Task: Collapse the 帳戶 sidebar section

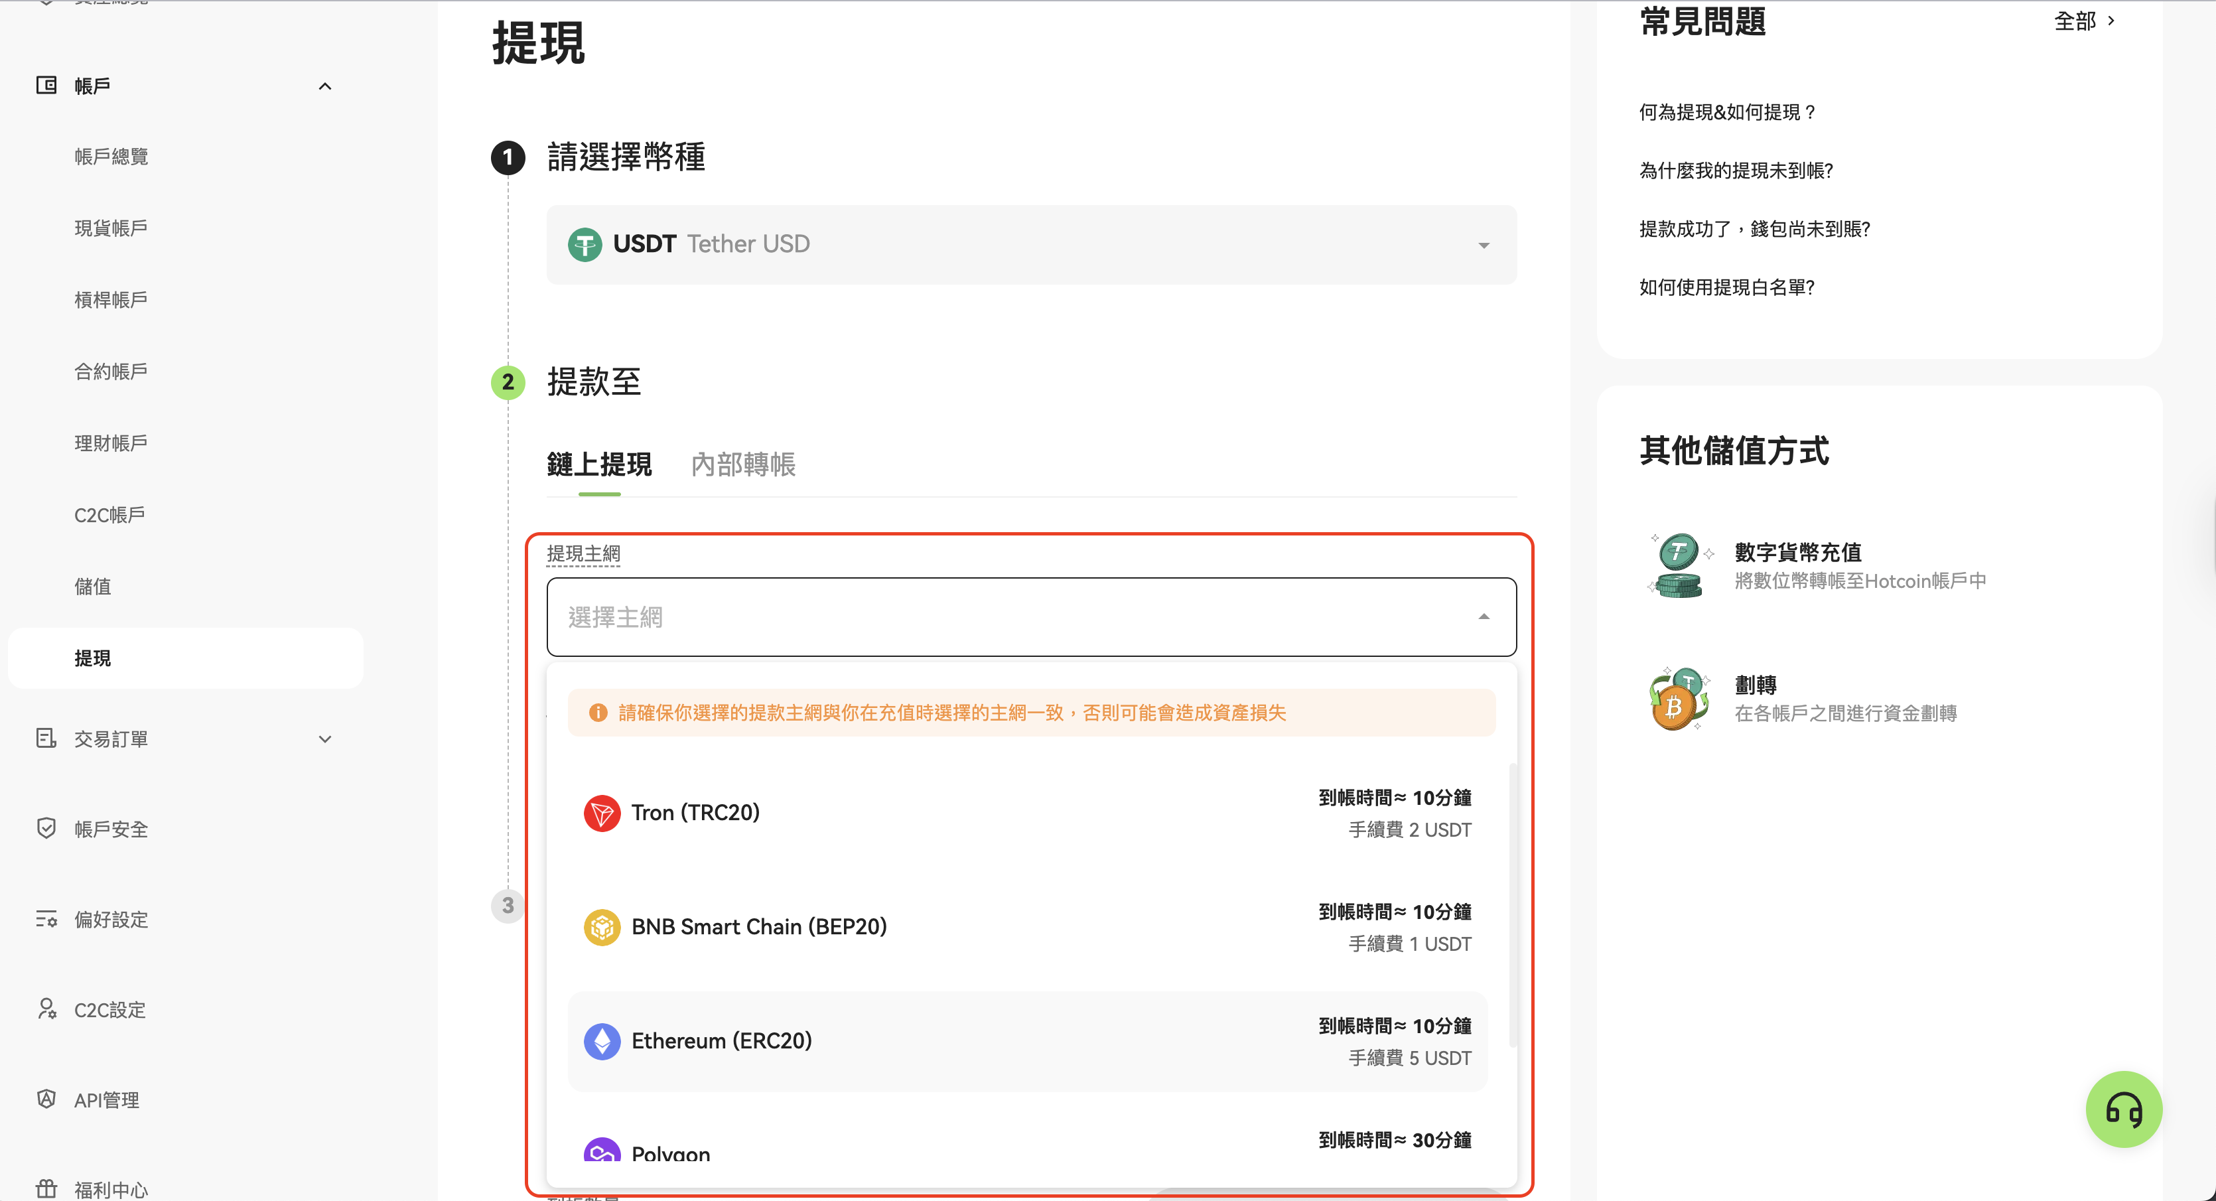Action: point(324,86)
